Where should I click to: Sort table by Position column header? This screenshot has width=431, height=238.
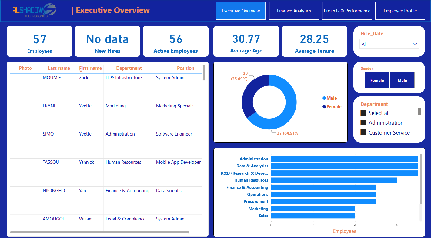[185, 68]
